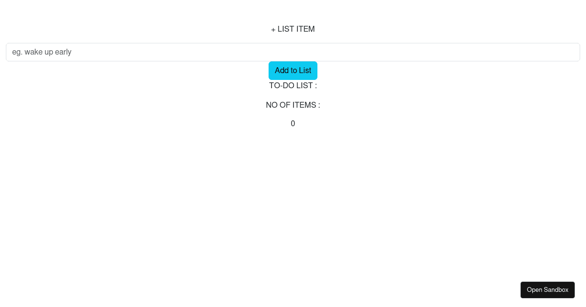Click the item counter showing 0
Image resolution: width=586 pixels, height=307 pixels.
293,124
